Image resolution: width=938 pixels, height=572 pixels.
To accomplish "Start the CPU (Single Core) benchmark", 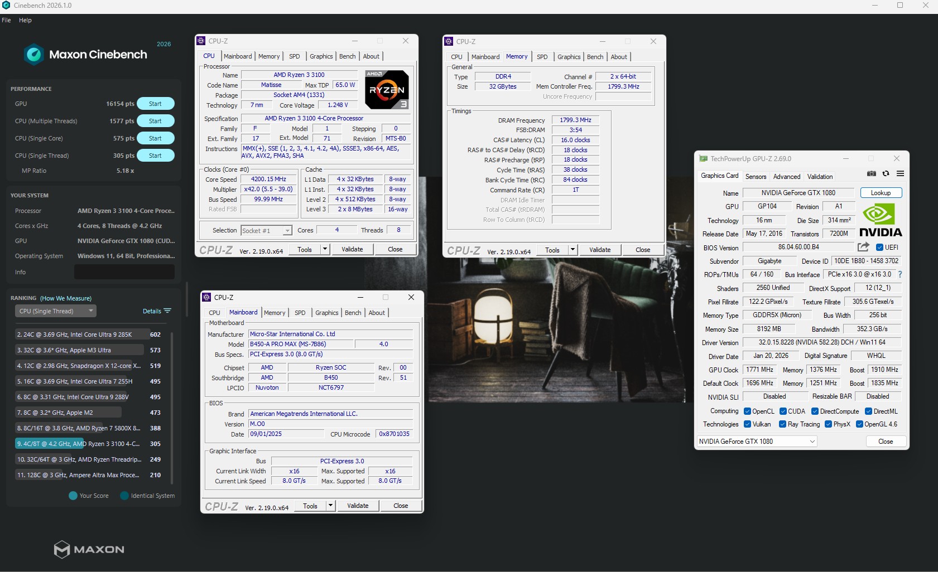I will pos(155,138).
